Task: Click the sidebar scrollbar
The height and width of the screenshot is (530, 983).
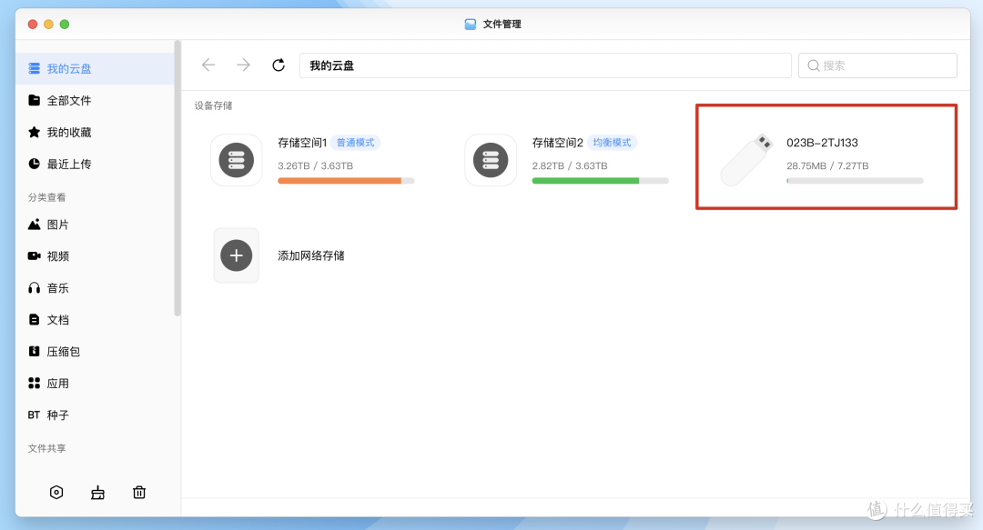Action: [177, 178]
